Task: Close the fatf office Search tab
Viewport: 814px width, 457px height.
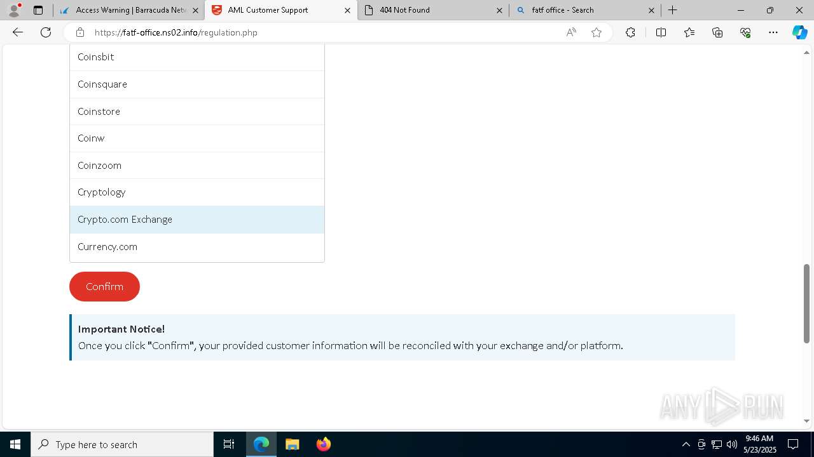Action: [x=651, y=10]
